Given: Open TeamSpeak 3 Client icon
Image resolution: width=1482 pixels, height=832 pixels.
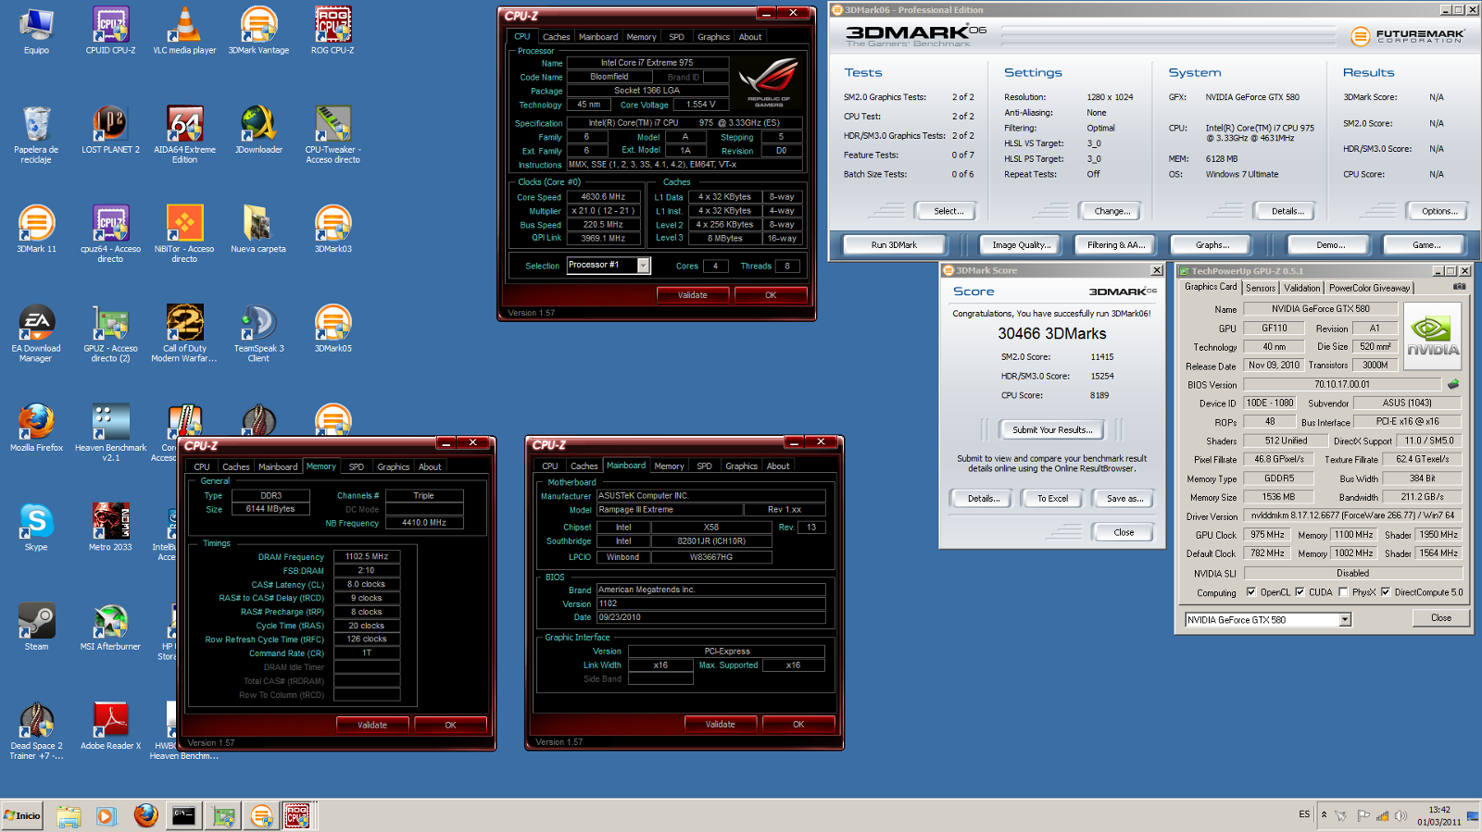Looking at the screenshot, I should click(258, 333).
